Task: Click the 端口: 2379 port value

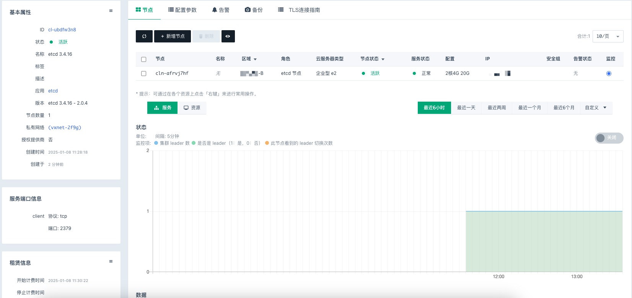Action: pyautogui.click(x=60, y=228)
